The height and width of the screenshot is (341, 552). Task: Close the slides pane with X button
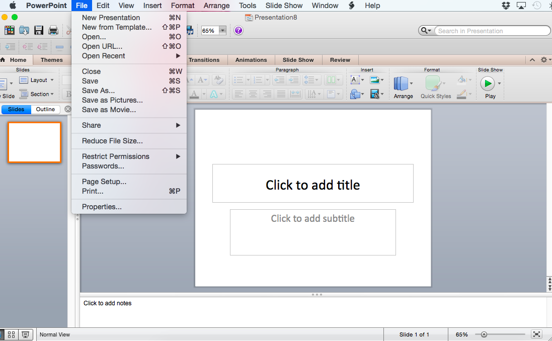click(67, 109)
